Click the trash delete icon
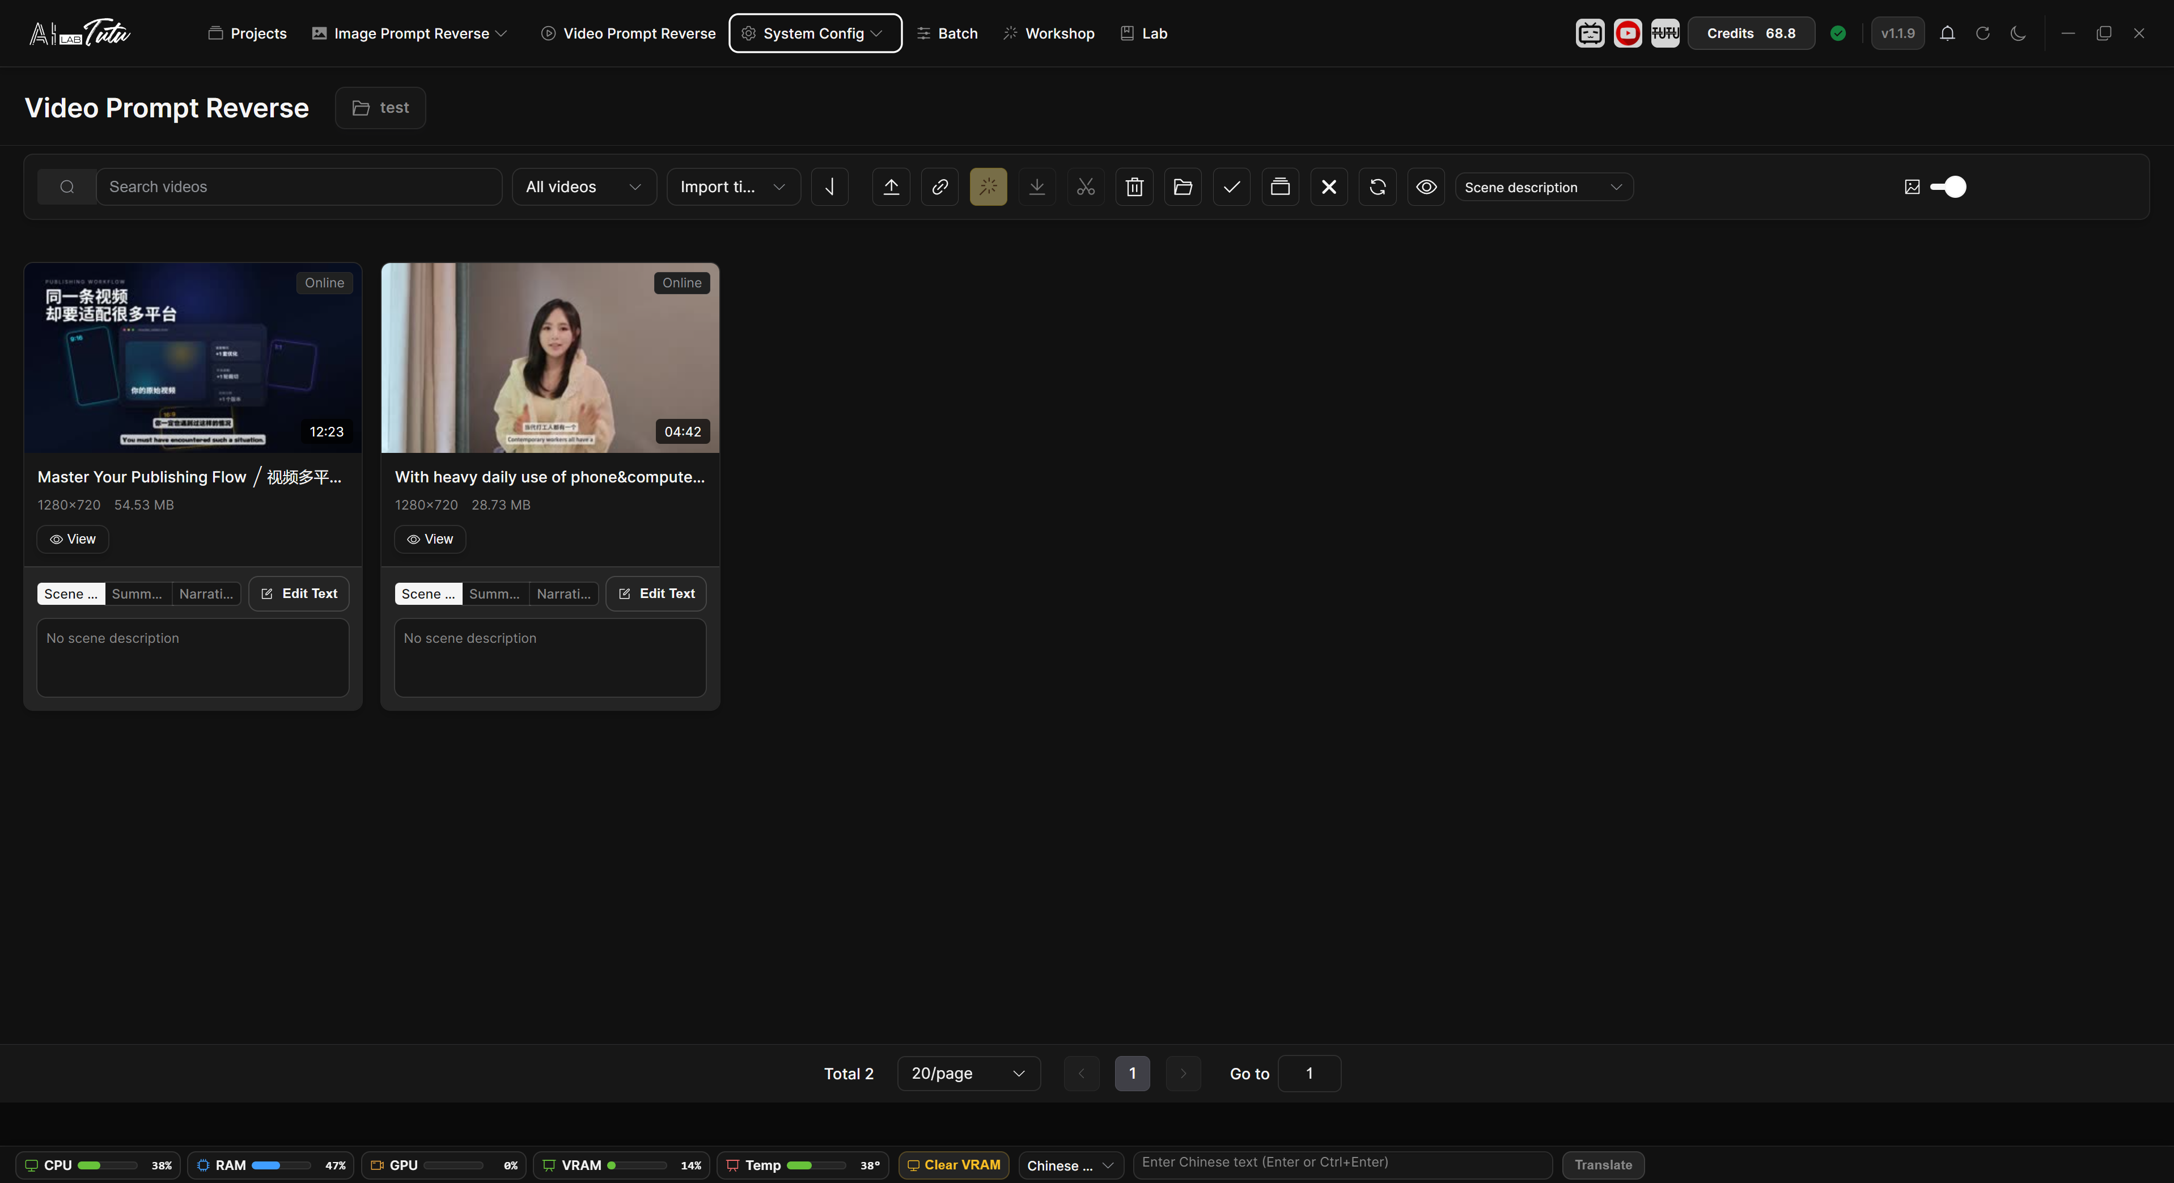 tap(1134, 186)
